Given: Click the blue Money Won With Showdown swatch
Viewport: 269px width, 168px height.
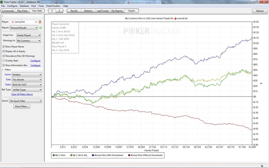Looking at the screenshot, I should [93, 155].
